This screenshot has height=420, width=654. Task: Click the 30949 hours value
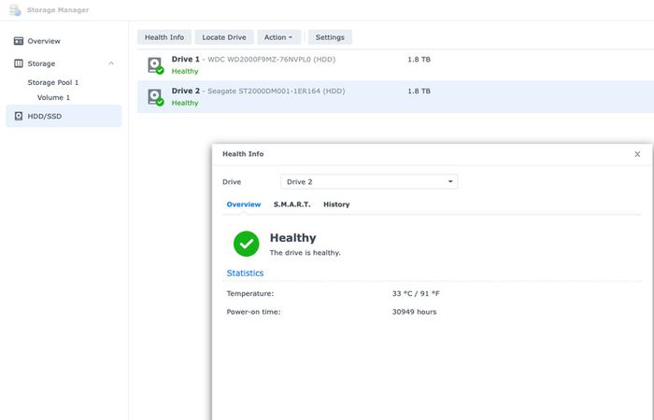coord(414,312)
